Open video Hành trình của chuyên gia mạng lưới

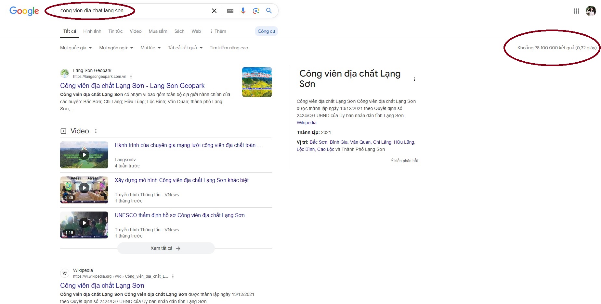pos(188,145)
